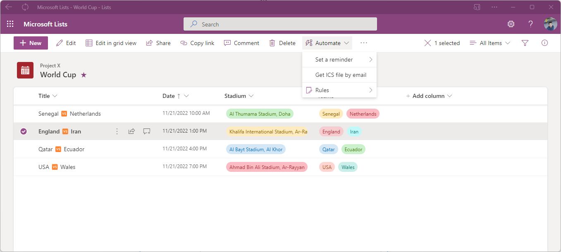
Task: Favorite the World Cup list star
Action: pyautogui.click(x=84, y=75)
